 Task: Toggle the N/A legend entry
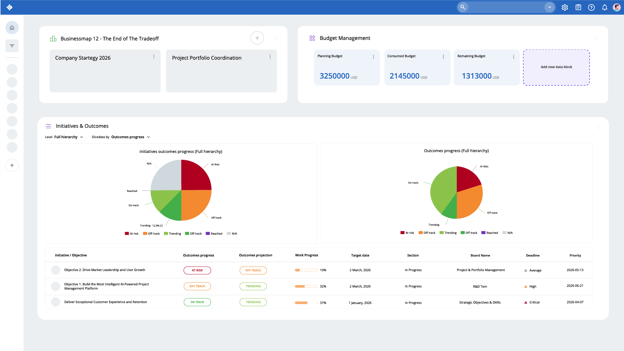coord(232,233)
